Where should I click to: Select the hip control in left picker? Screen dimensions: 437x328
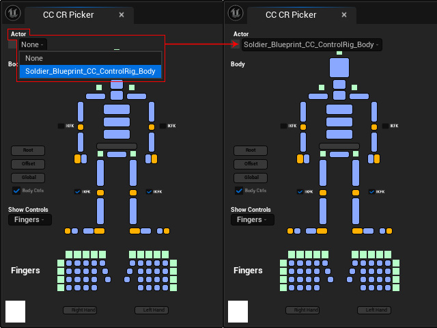pos(117,154)
